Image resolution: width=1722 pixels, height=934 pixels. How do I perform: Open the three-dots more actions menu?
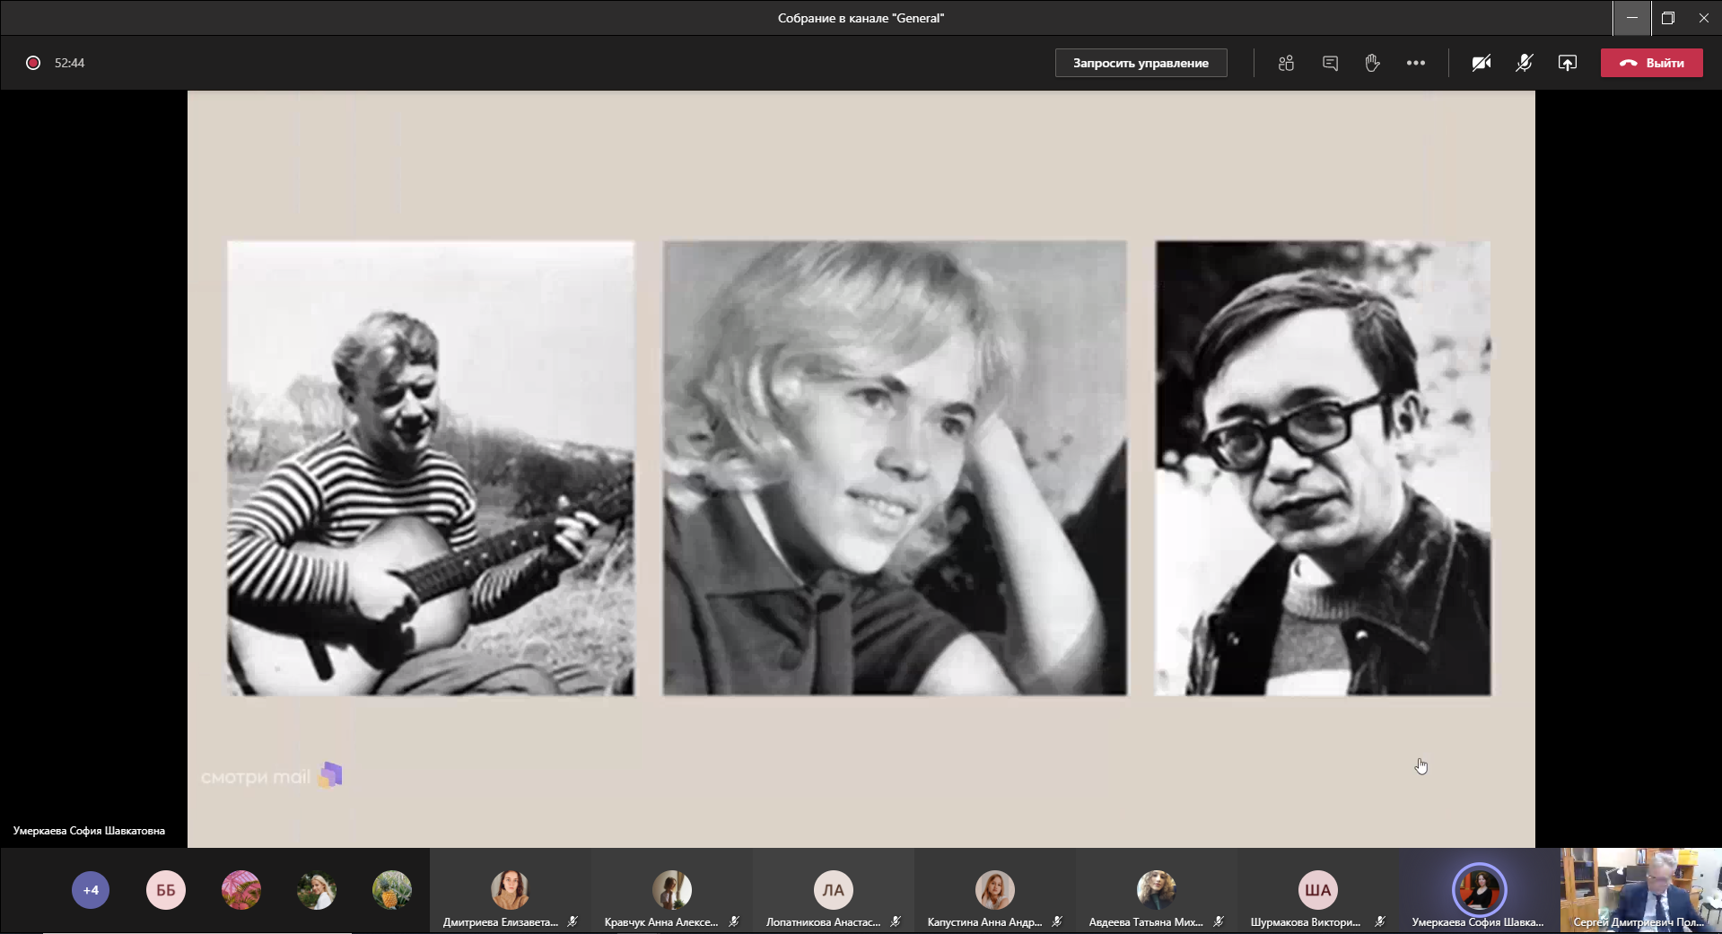(1415, 63)
